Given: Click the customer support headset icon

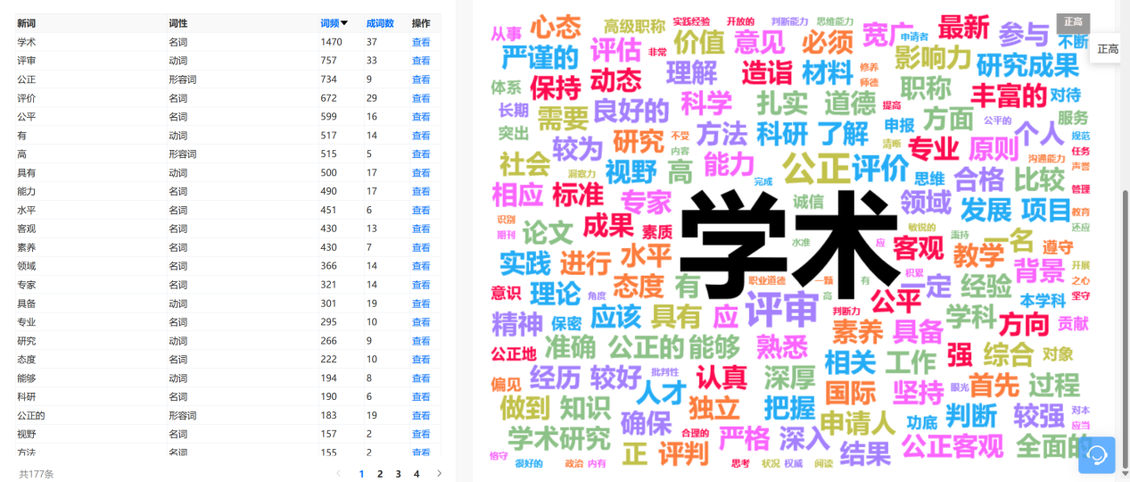Looking at the screenshot, I should (x=1096, y=454).
